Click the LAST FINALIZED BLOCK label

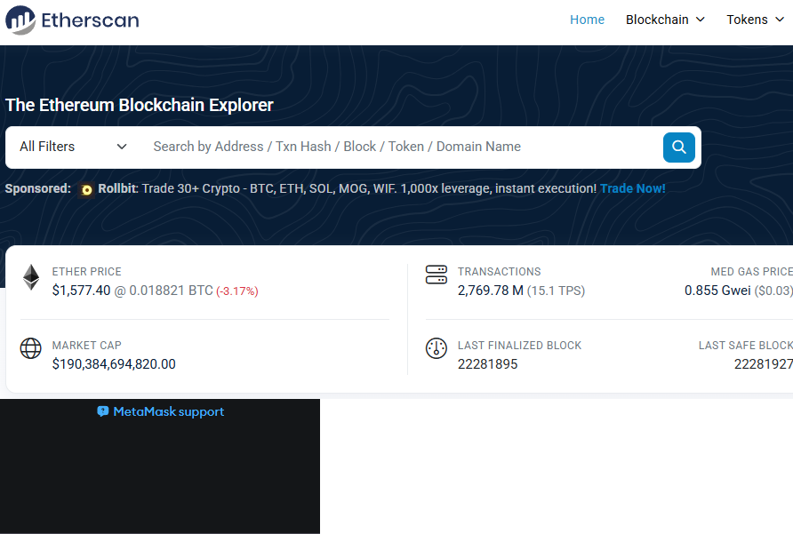pyautogui.click(x=519, y=346)
